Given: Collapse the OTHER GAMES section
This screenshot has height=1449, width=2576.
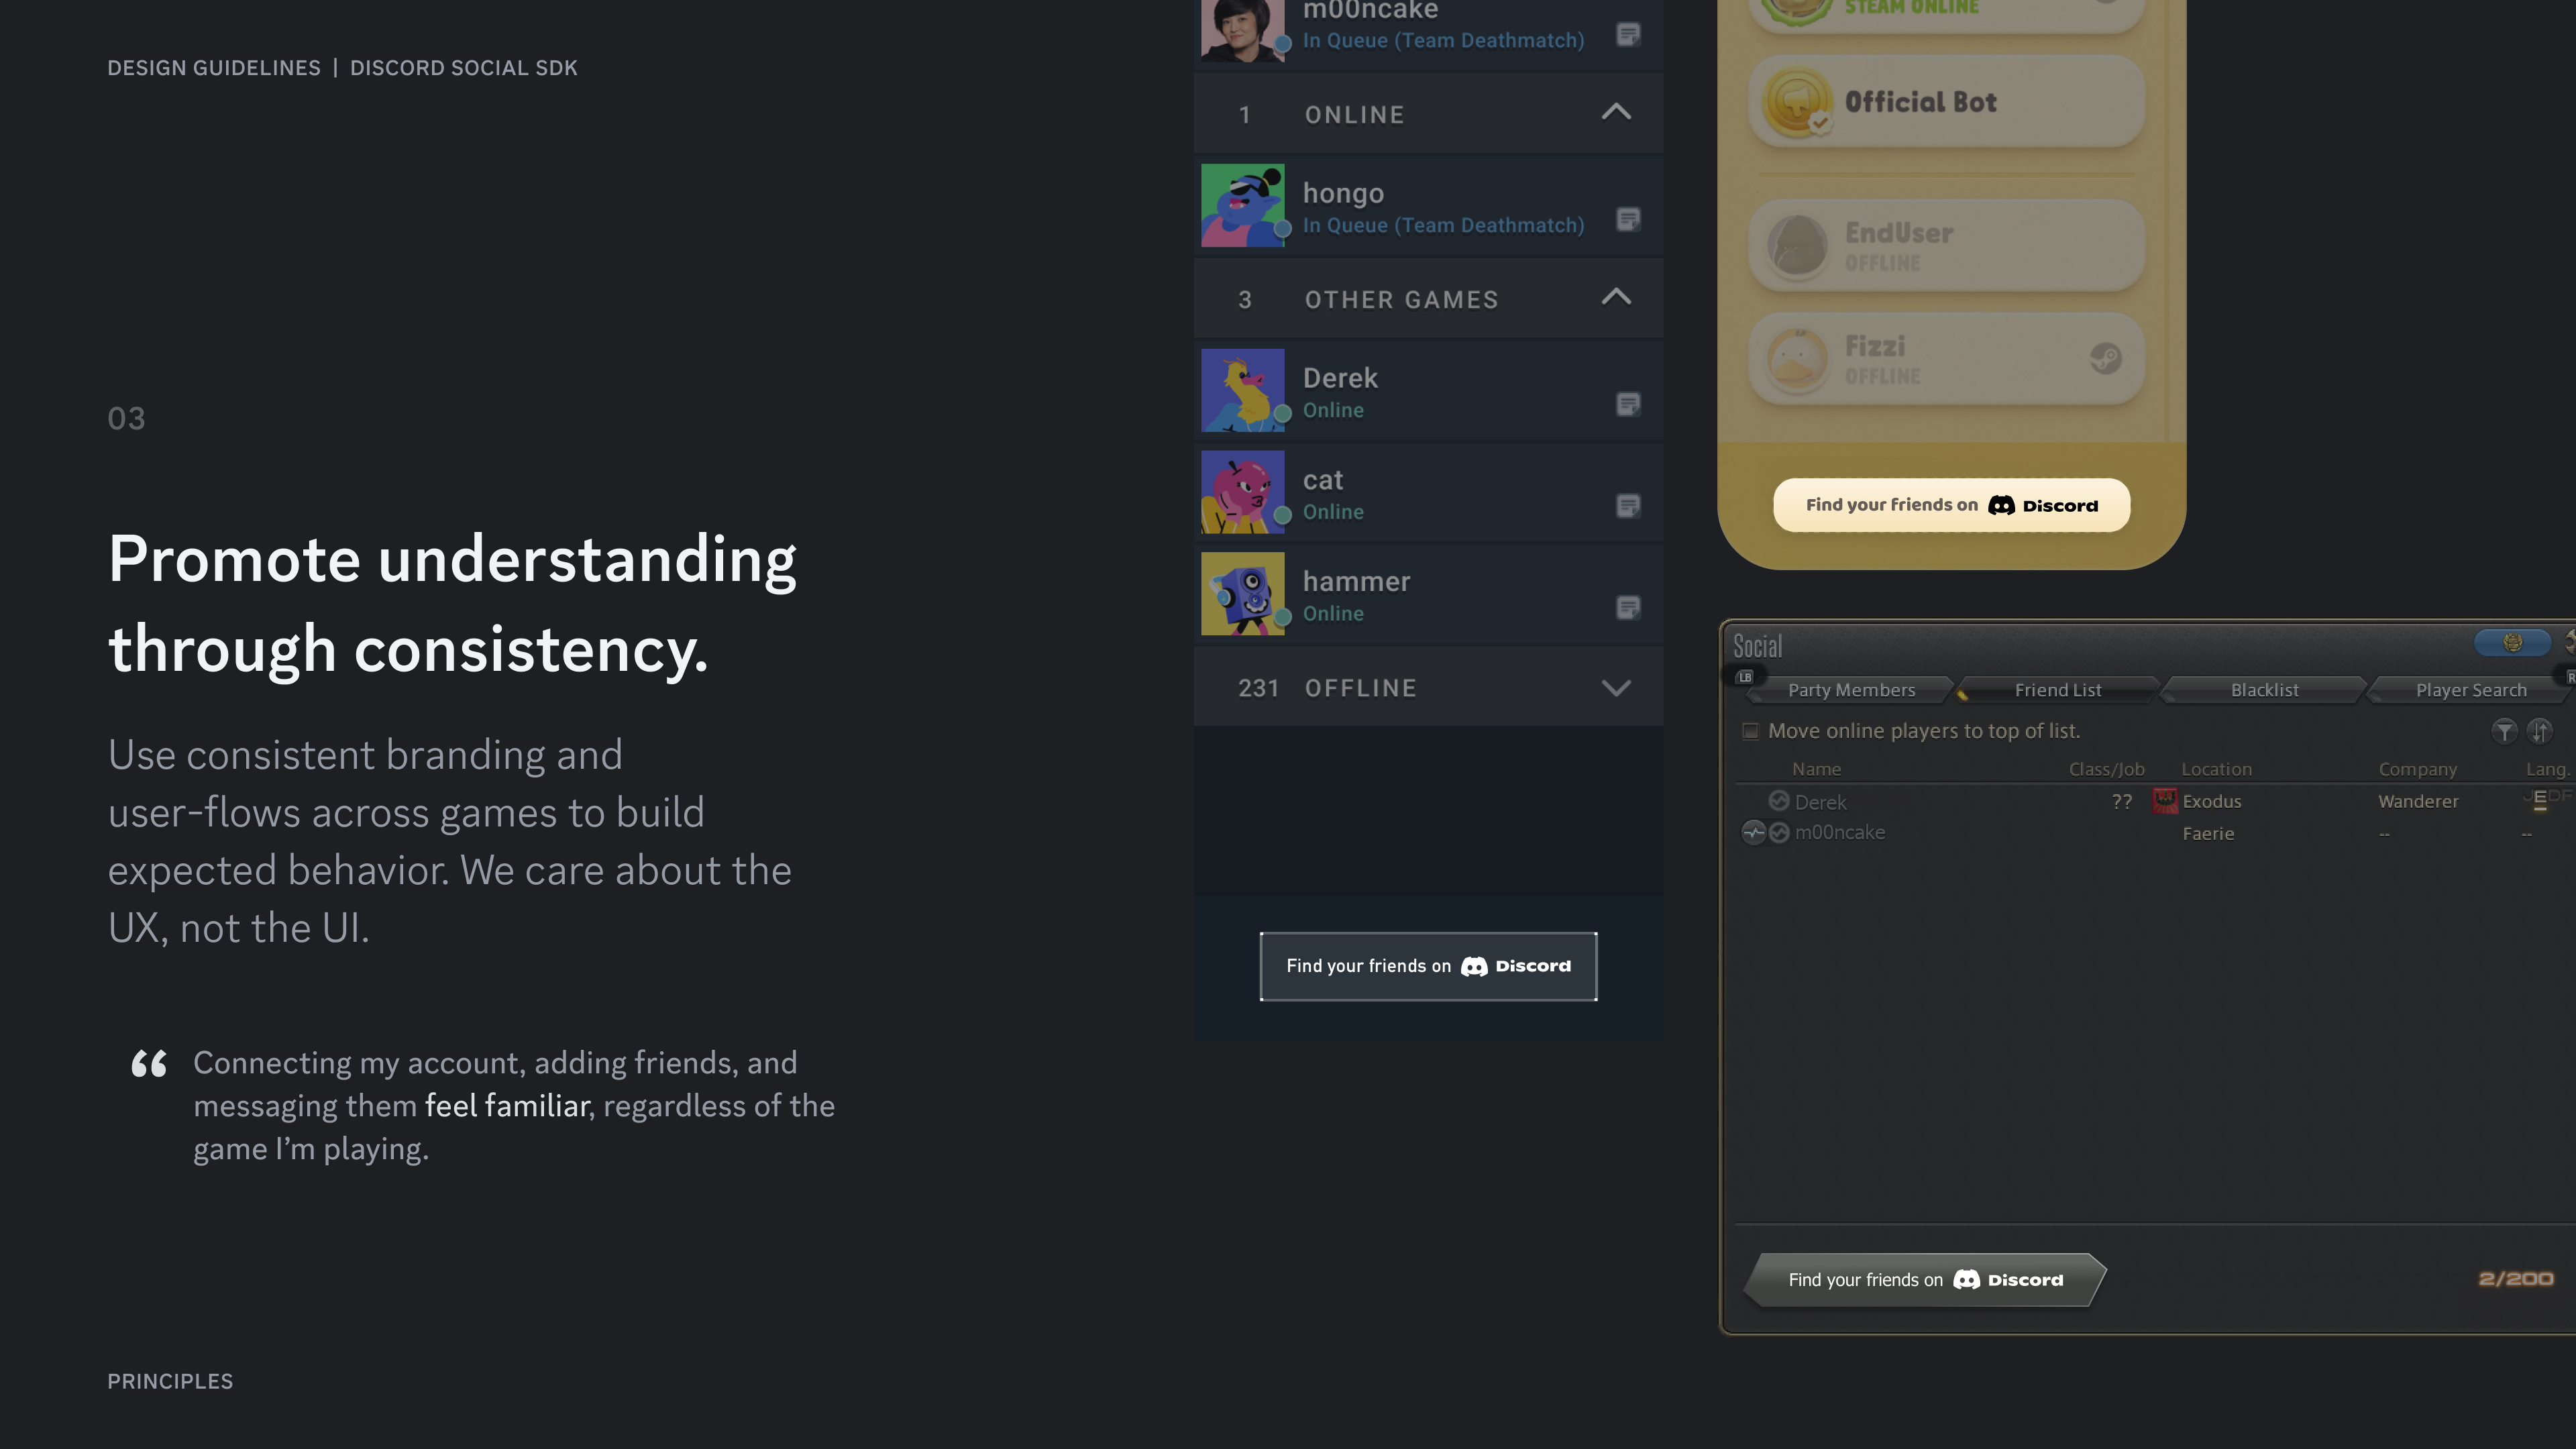Looking at the screenshot, I should click(x=1617, y=297).
